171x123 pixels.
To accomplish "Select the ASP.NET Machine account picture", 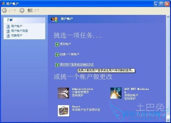I will coord(116,93).
